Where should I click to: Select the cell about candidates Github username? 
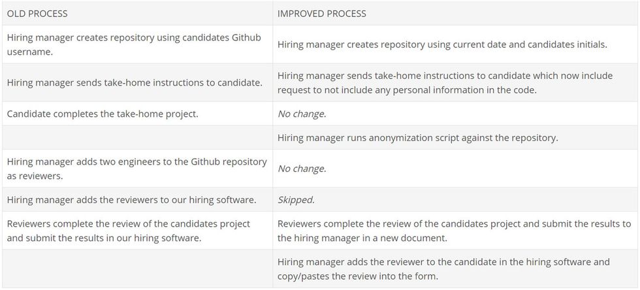pyautogui.click(x=134, y=44)
